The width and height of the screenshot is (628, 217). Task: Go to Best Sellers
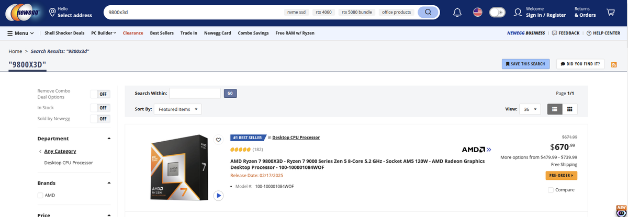[162, 33]
